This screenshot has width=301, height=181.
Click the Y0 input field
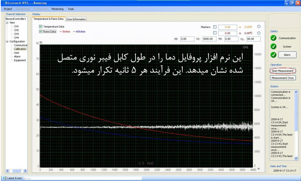232,39
